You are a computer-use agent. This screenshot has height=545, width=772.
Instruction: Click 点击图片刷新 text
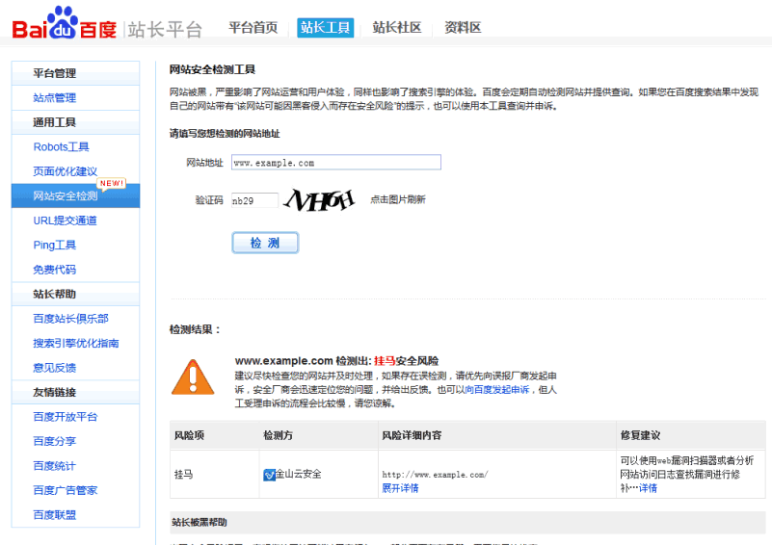398,199
